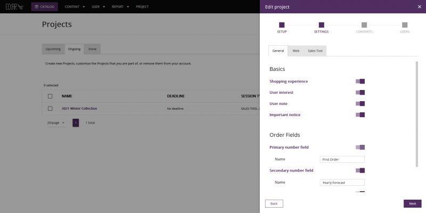426x213 pixels.
Task: Click the Users step square icon
Action: pos(405,24)
